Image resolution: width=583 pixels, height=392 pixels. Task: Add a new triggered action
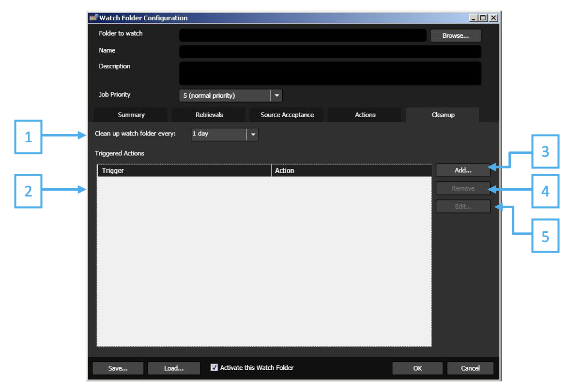click(462, 170)
